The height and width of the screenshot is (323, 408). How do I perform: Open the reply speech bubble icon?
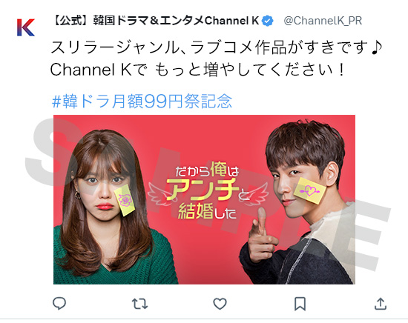pos(59,304)
